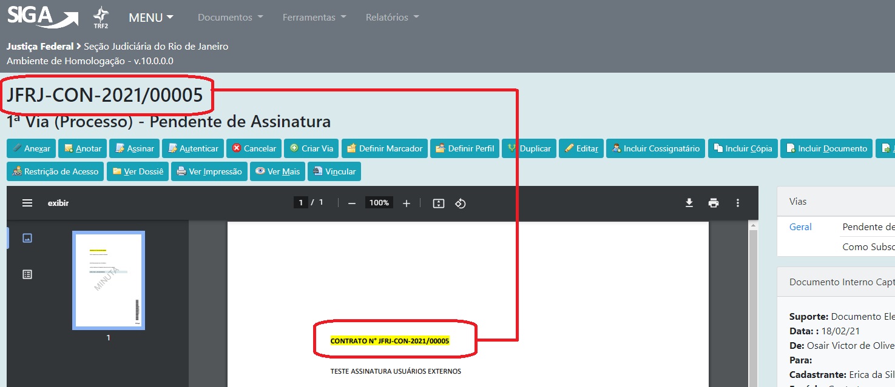The height and width of the screenshot is (387, 895).
Task: Select page 1 thumbnail
Action: 109,280
